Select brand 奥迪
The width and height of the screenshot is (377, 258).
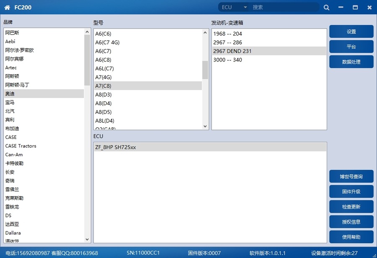click(44, 93)
